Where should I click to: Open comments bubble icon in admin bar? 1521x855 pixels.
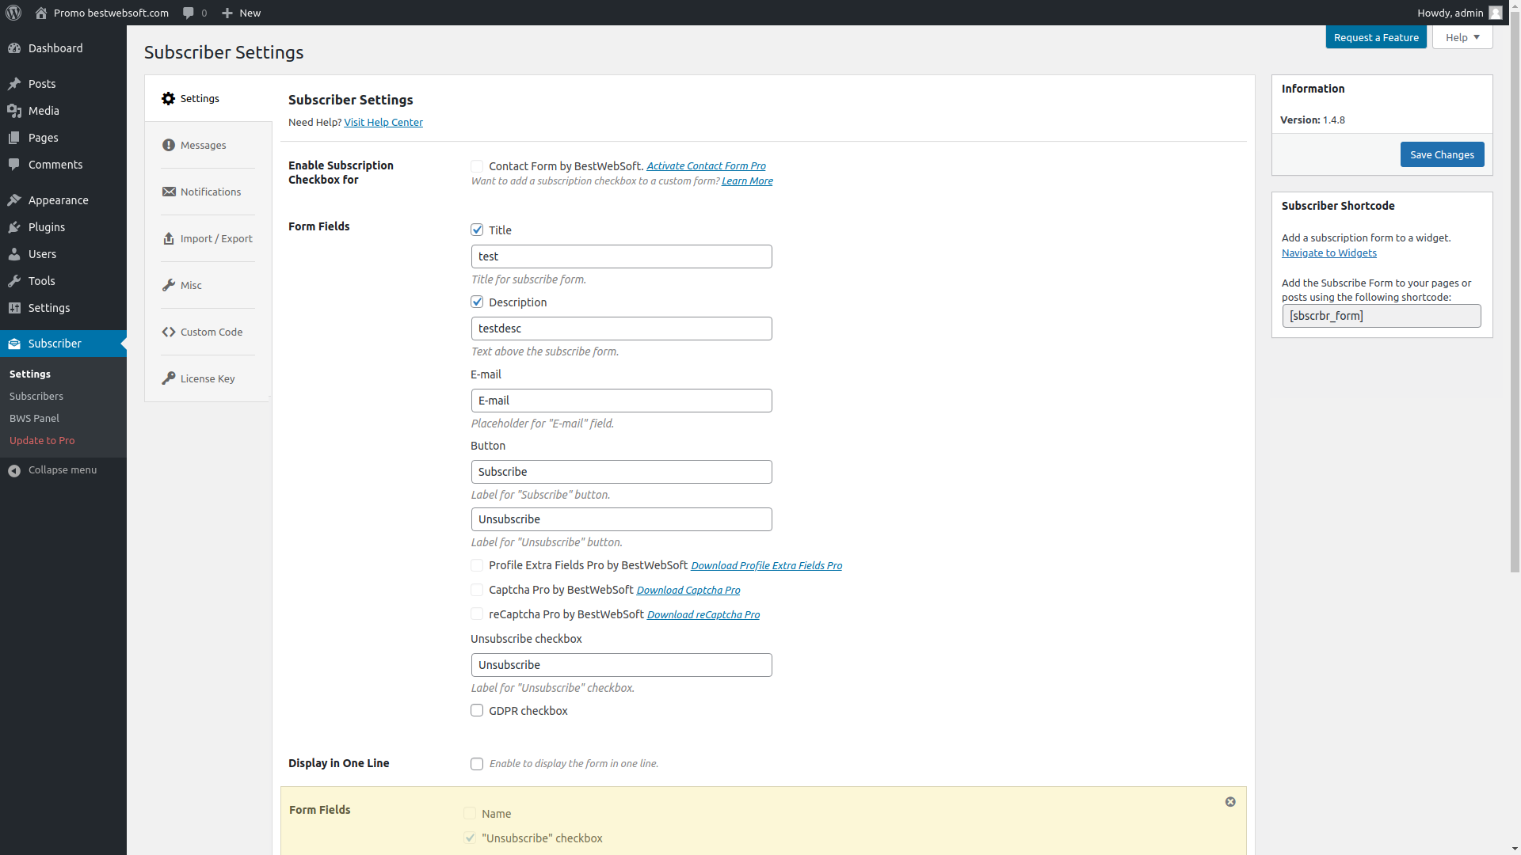(x=189, y=13)
